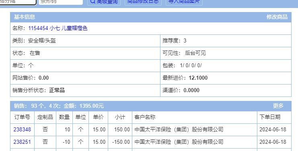
Task: Select the 状态：在售 cell
Action: pos(85,53)
